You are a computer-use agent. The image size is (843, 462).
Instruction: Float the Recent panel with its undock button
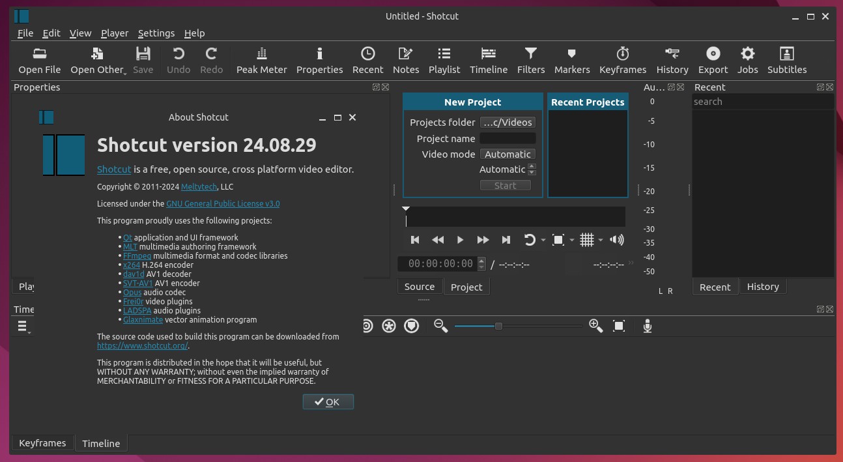coord(821,87)
